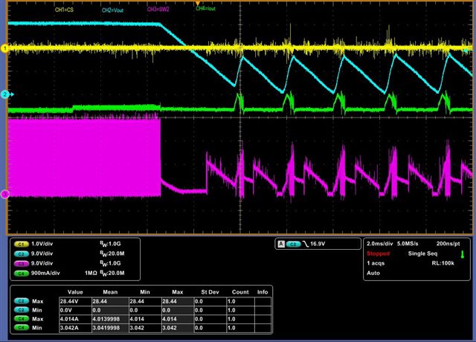Click the St Dev column header
Screen dimensions: 476x342
click(210, 292)
